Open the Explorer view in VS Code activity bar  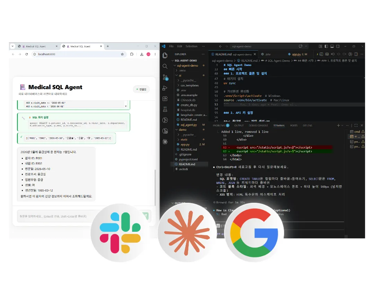[165, 56]
